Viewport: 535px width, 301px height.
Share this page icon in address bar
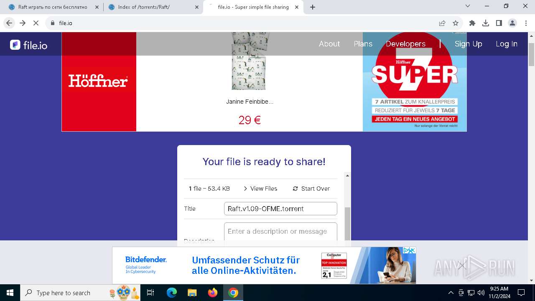click(x=442, y=23)
